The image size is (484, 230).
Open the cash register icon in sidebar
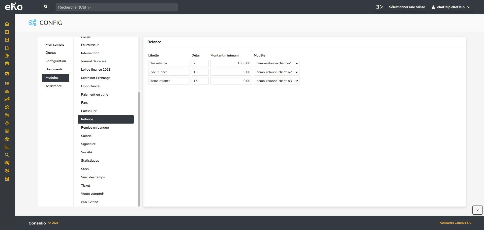[7, 115]
